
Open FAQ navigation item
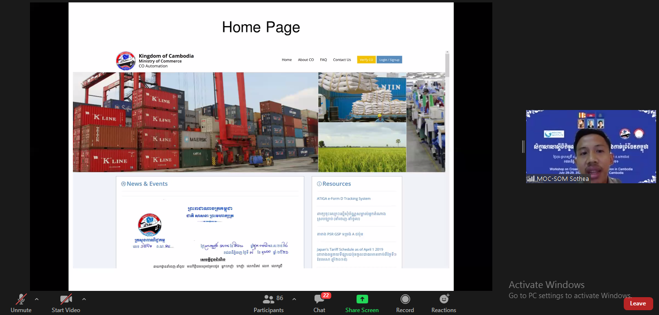323,60
